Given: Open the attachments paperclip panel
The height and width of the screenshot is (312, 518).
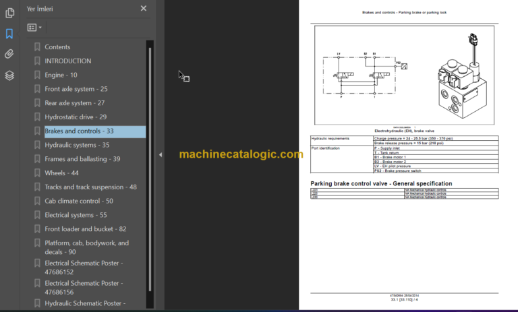Looking at the screenshot, I should [9, 54].
